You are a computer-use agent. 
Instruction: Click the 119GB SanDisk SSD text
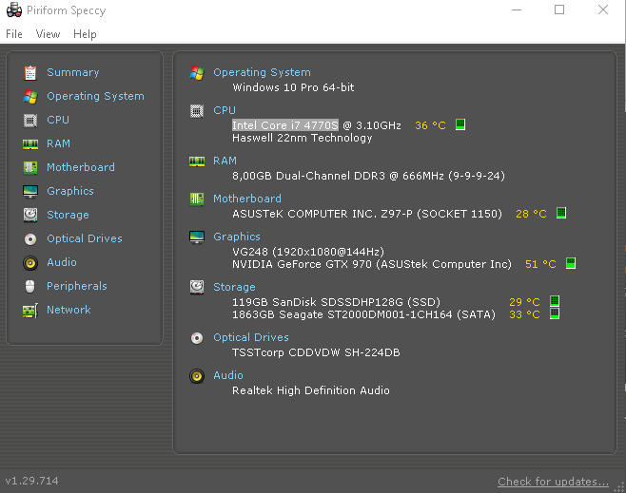(x=337, y=302)
